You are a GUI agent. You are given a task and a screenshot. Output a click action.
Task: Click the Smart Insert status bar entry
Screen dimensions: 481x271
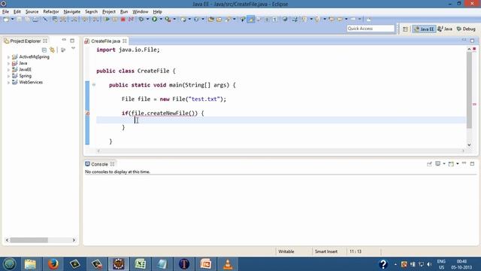coord(326,251)
